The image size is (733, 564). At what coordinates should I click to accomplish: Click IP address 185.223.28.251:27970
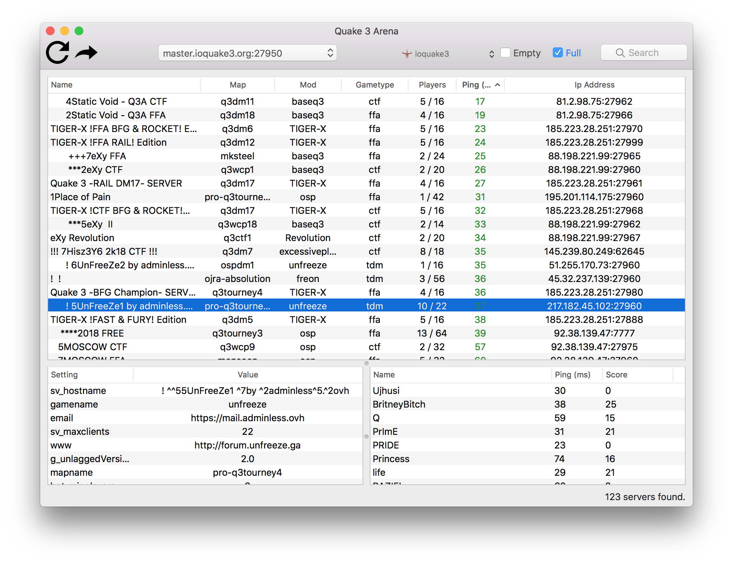594,129
